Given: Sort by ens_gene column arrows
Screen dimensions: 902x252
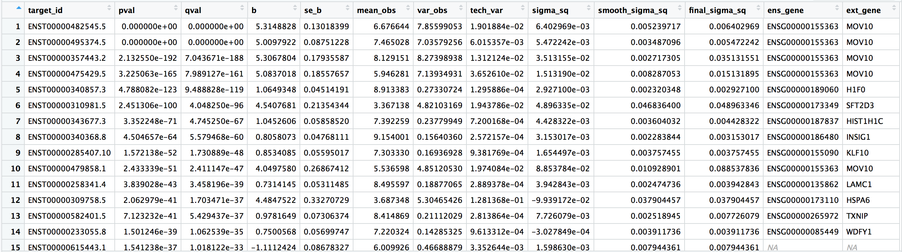Looking at the screenshot, I should (x=837, y=8).
